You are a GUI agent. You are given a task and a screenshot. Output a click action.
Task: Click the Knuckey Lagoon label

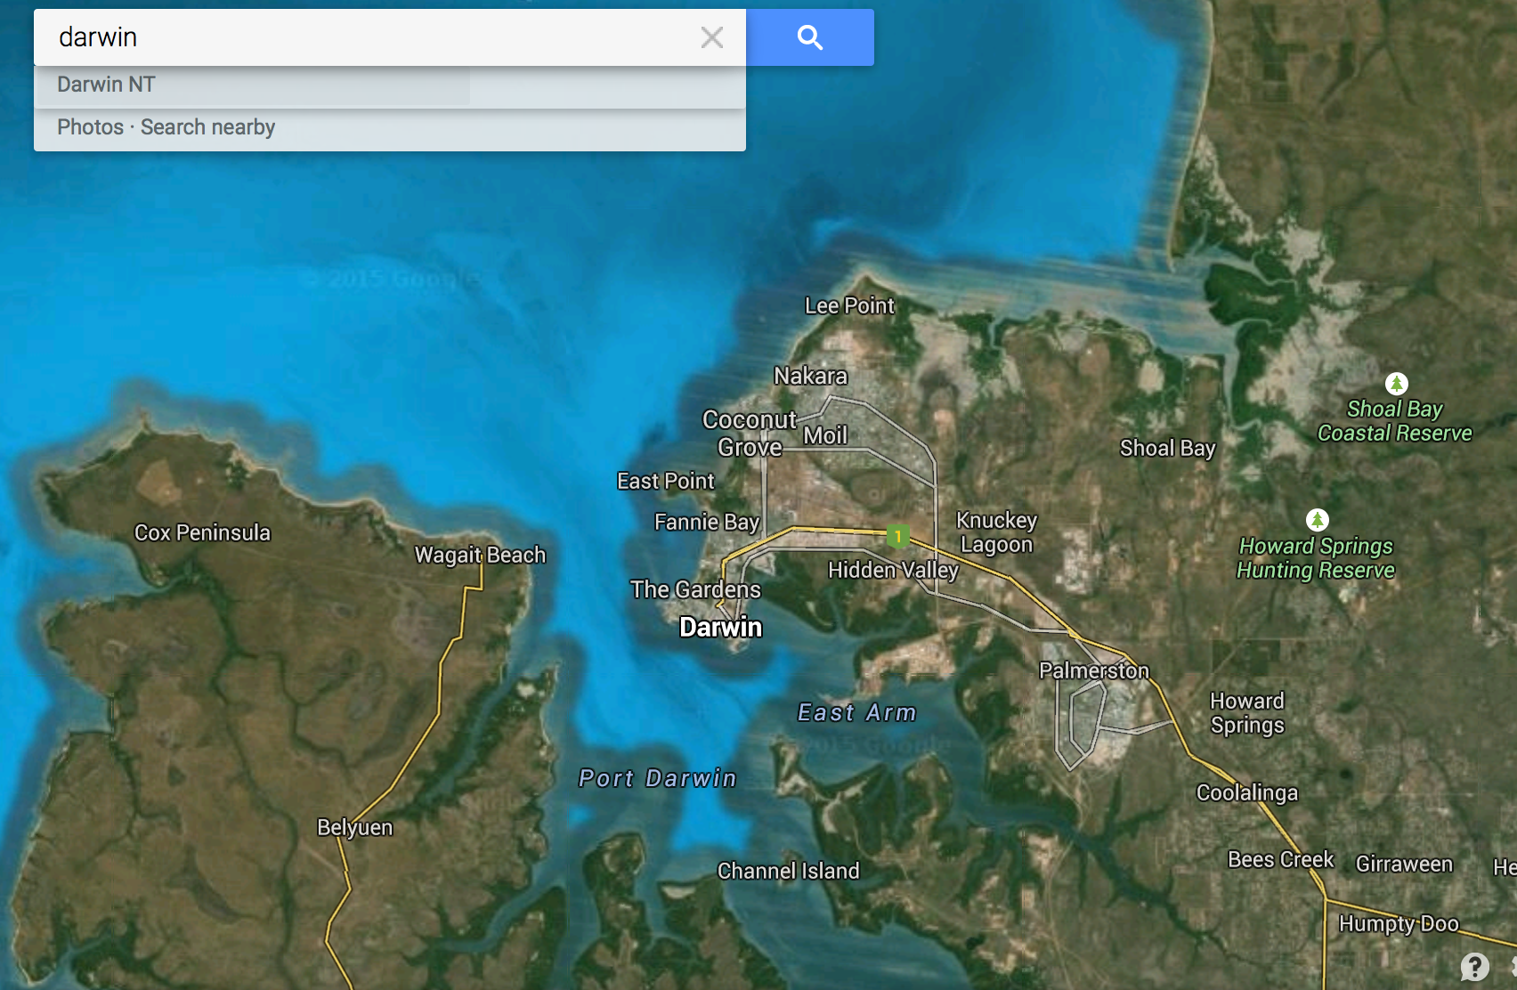coord(996,532)
